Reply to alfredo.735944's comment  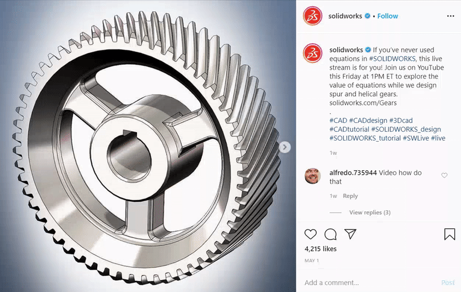pos(350,196)
